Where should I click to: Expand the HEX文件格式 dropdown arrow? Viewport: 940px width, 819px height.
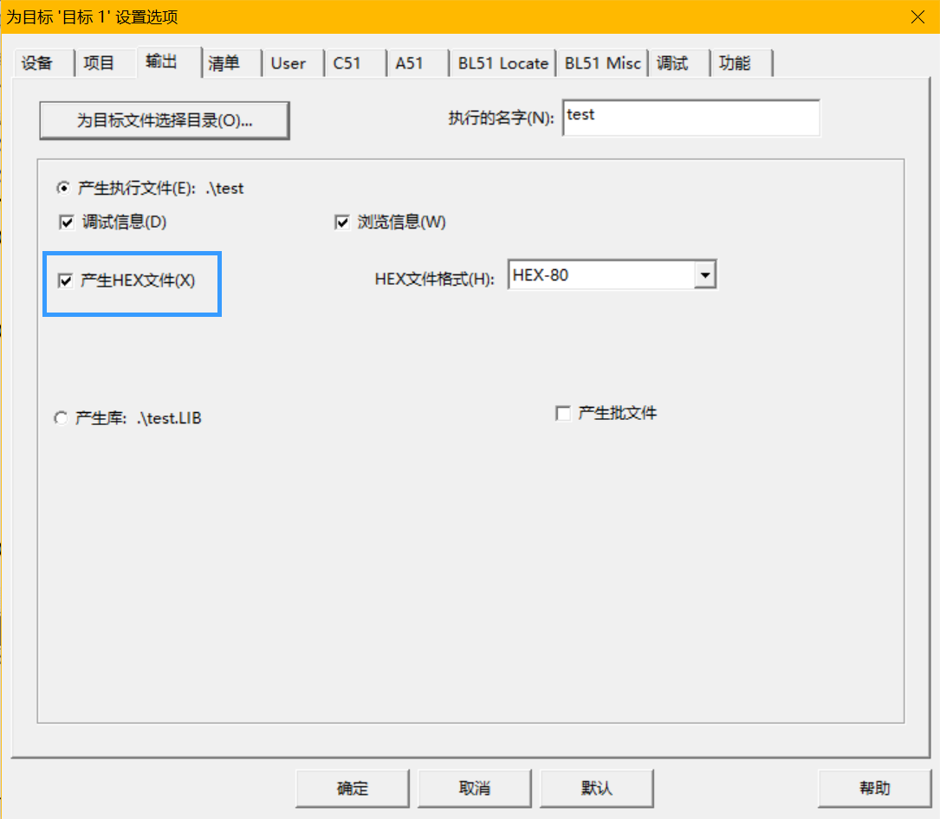point(705,276)
